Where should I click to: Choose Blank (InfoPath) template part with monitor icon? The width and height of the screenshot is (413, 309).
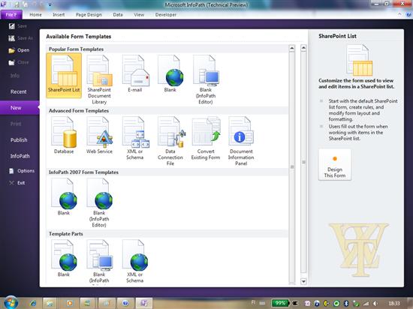tap(99, 262)
